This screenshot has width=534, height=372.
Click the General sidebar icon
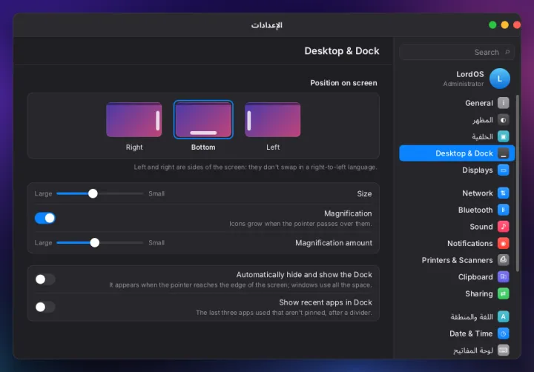point(503,103)
